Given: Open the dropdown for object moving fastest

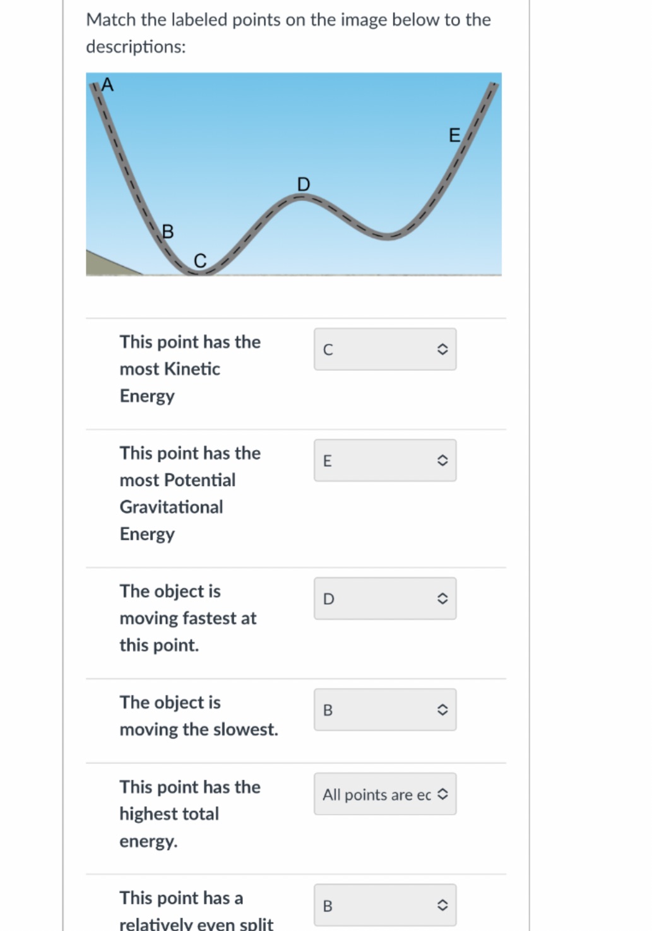Looking at the screenshot, I should 385,598.
